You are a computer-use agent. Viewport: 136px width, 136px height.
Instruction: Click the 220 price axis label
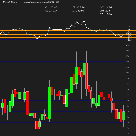(x=128, y=67)
